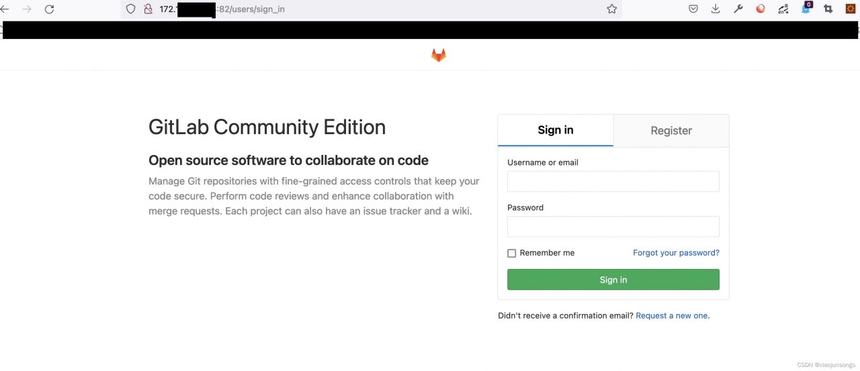Click the green Sign in button
The image size is (860, 371).
tap(613, 280)
